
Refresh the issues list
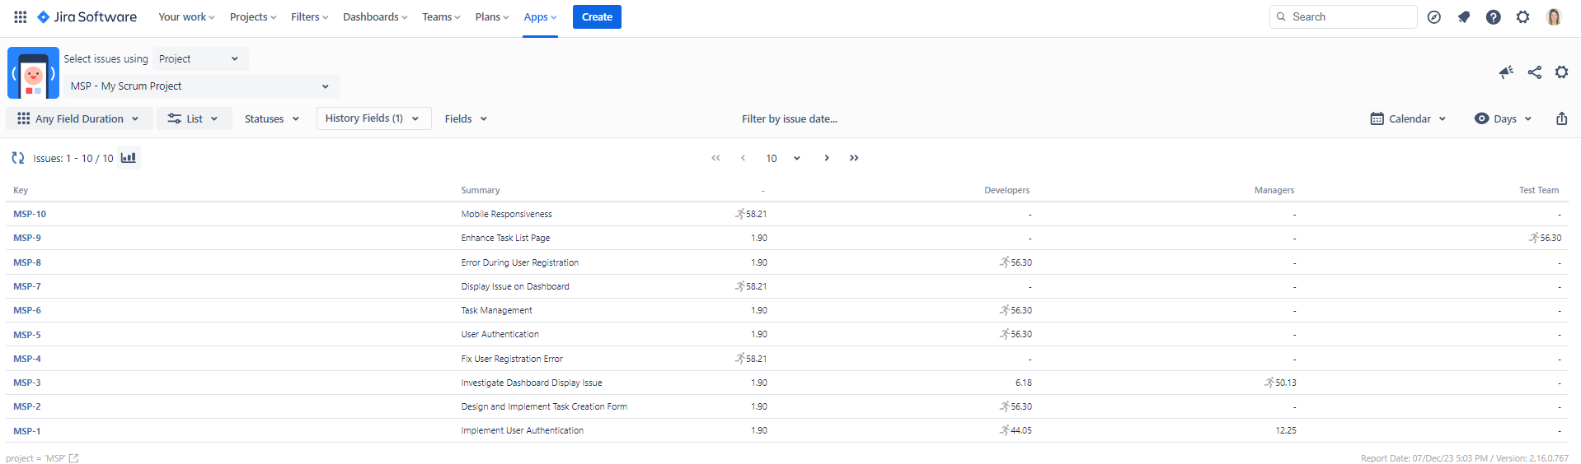point(18,158)
